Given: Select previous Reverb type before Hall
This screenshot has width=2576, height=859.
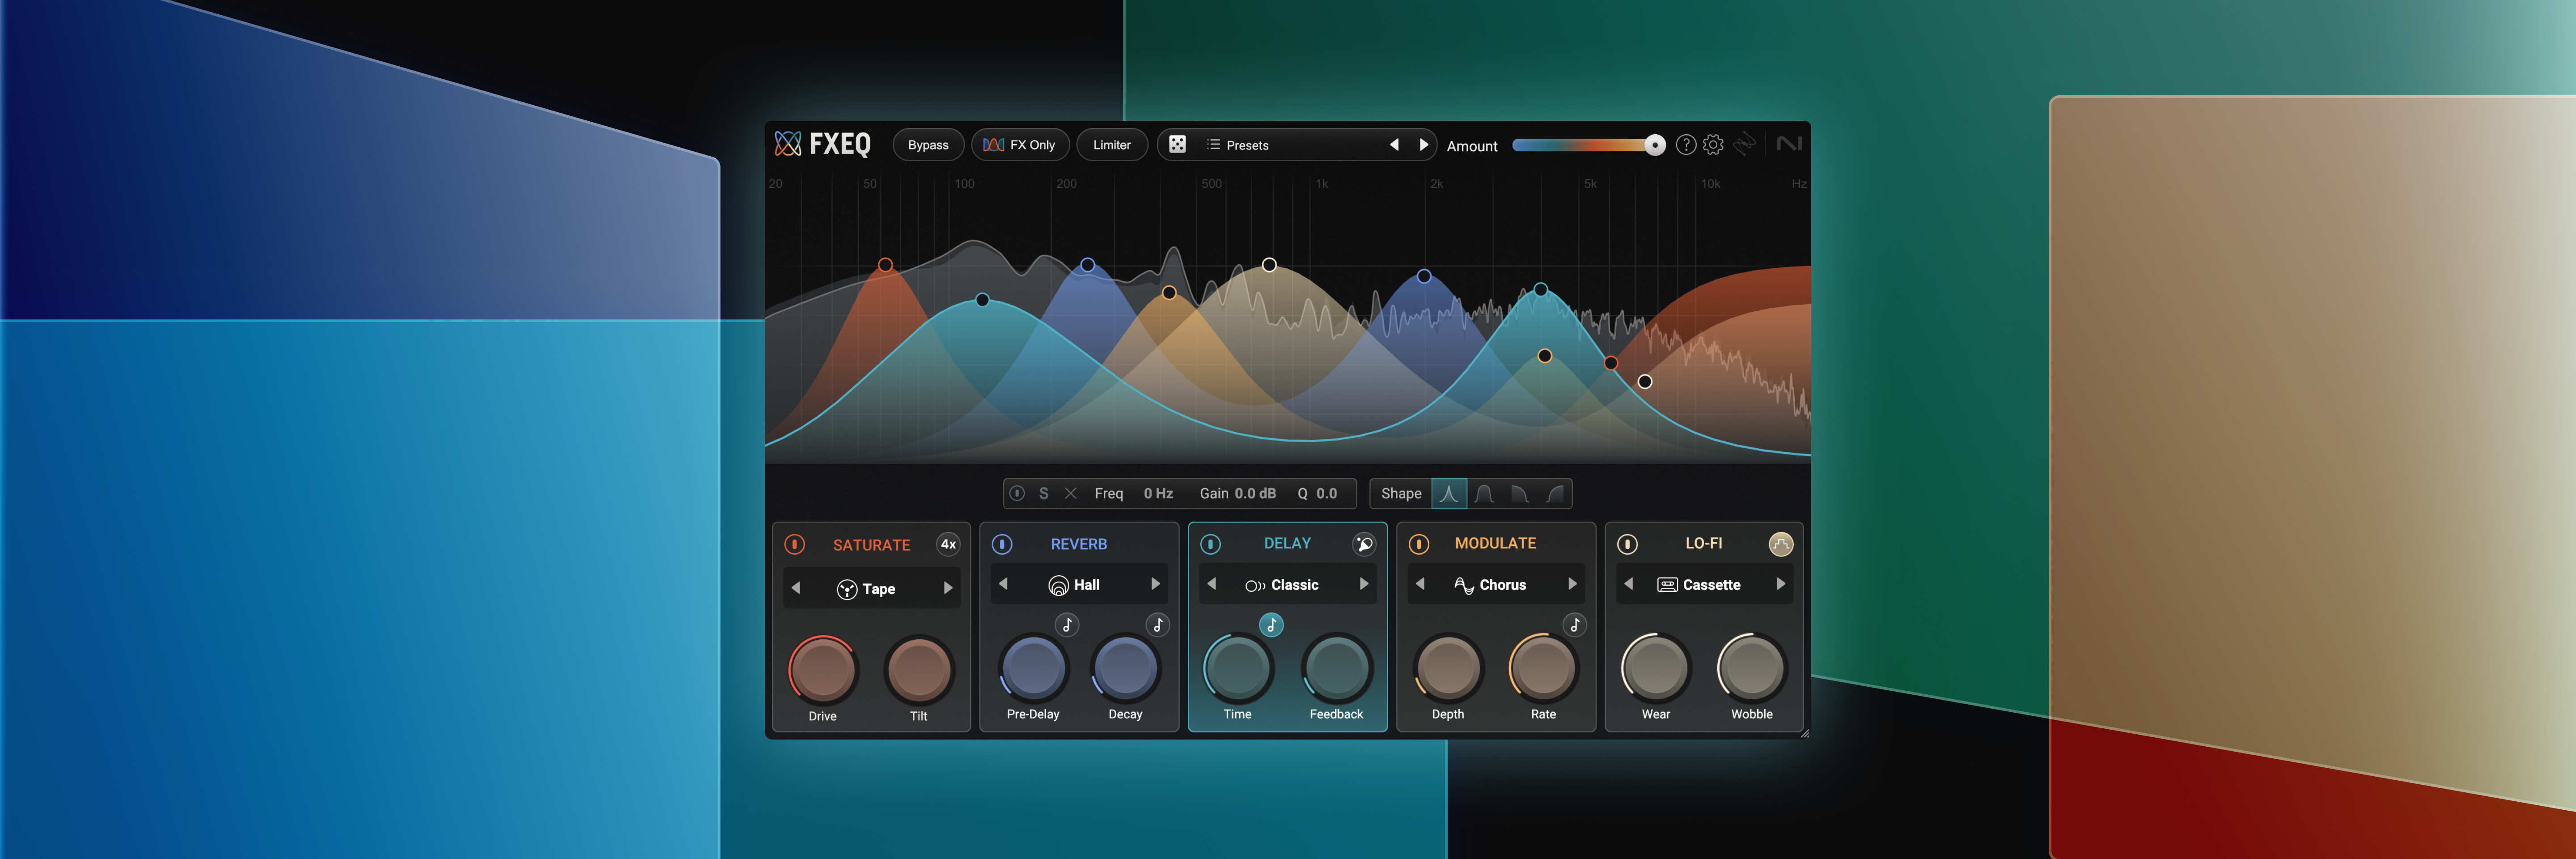Looking at the screenshot, I should click(x=1003, y=584).
